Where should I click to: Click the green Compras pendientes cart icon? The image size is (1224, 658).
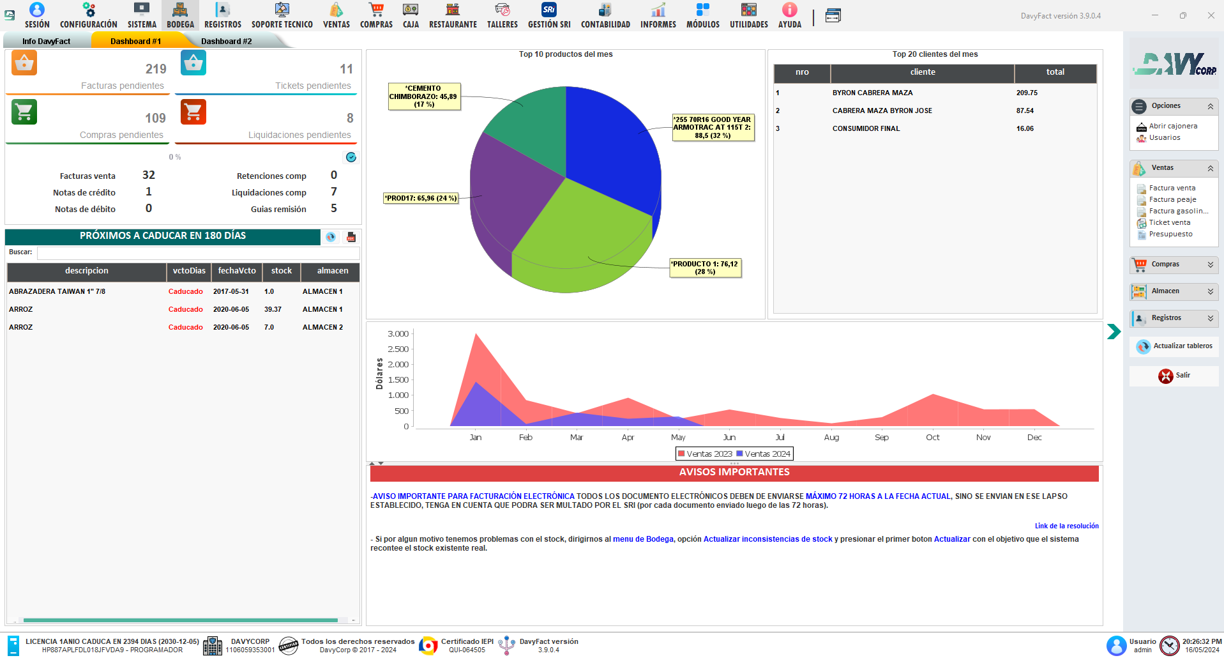click(x=24, y=112)
